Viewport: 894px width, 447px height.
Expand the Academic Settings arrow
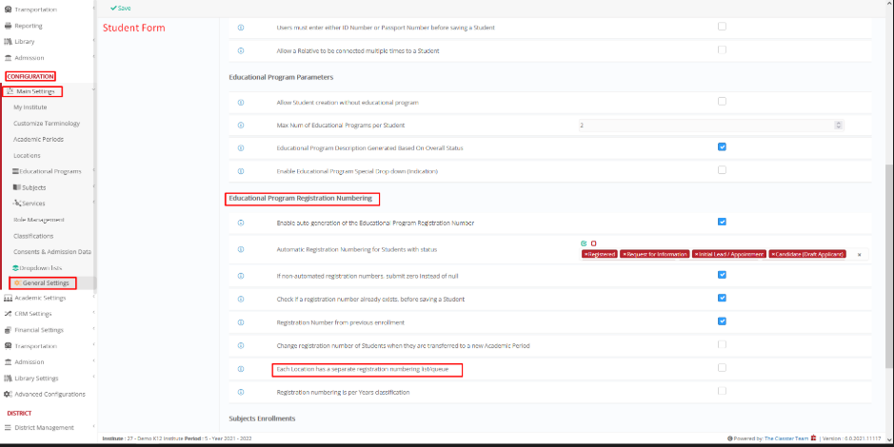pos(93,297)
